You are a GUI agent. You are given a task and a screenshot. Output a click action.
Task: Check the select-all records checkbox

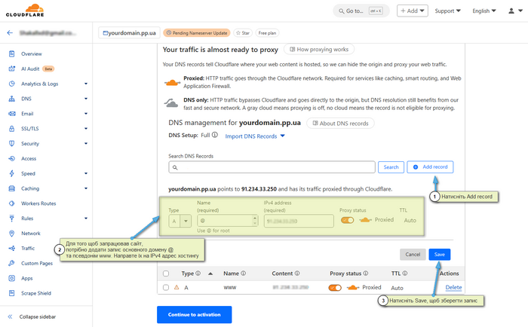coord(166,274)
